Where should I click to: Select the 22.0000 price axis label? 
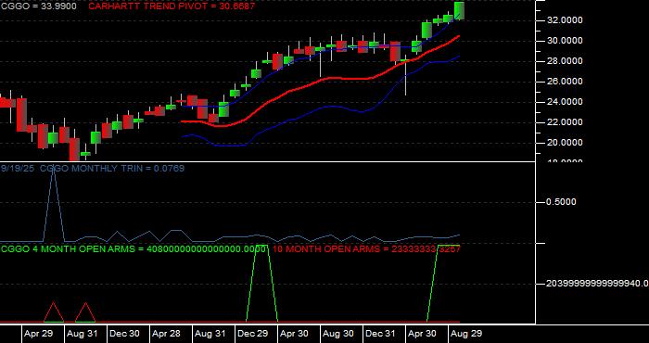click(565, 122)
